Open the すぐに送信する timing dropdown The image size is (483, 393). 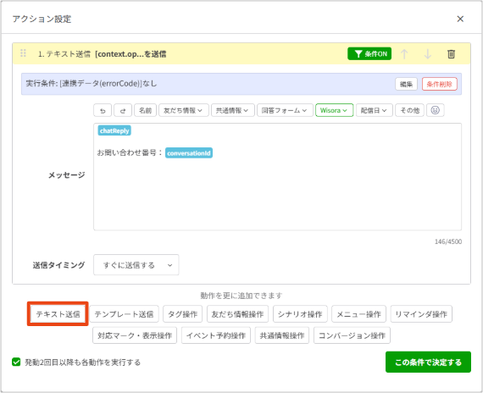tap(136, 265)
